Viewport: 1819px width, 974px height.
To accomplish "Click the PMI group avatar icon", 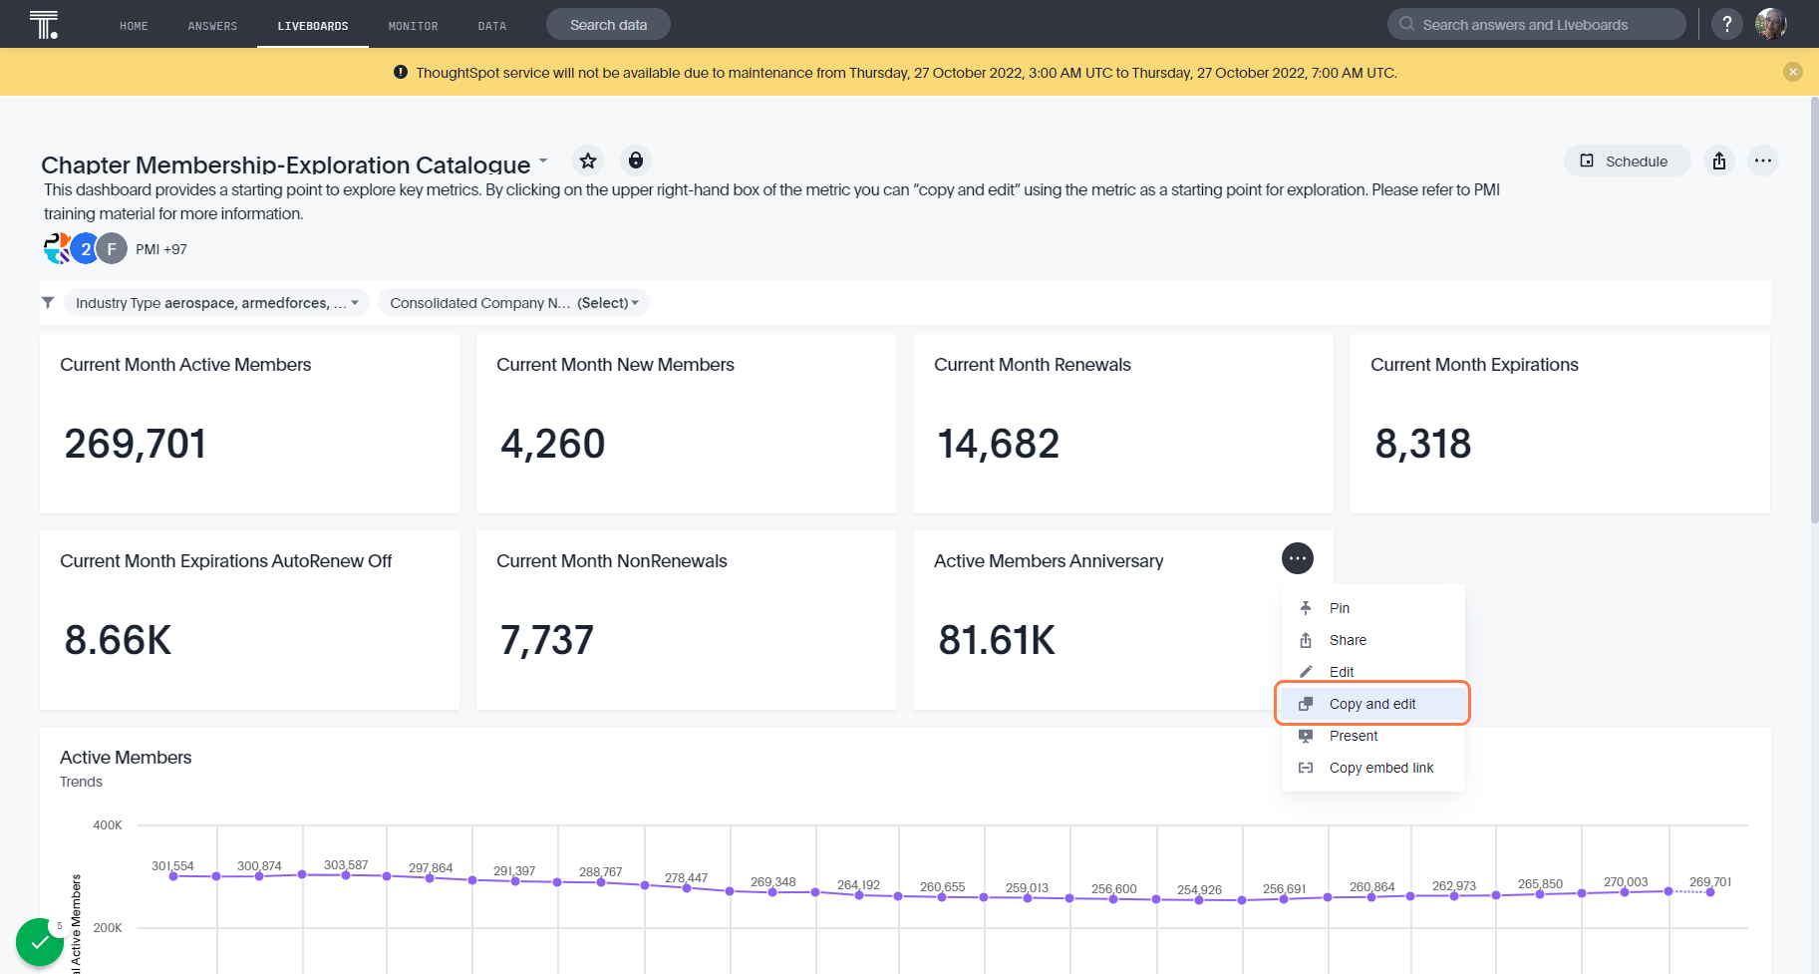I will coord(58,248).
